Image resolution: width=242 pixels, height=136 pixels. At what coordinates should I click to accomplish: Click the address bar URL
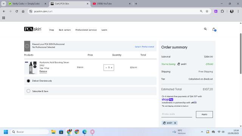(x=43, y=11)
